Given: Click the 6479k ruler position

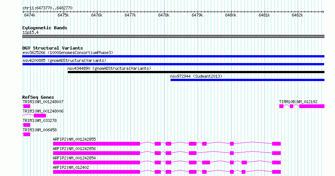Looking at the screenshot, I should pos(197,15).
